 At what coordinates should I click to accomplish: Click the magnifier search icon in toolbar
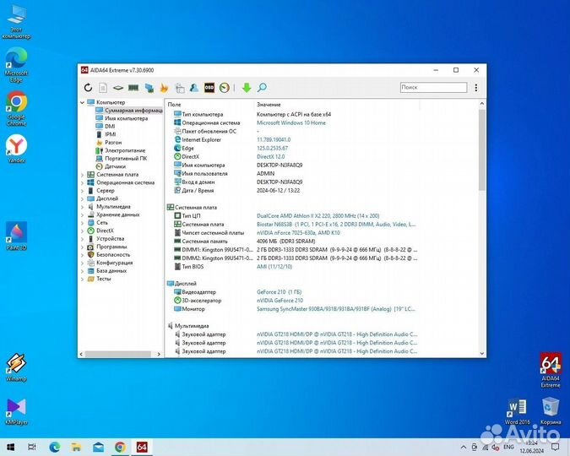[x=262, y=87]
